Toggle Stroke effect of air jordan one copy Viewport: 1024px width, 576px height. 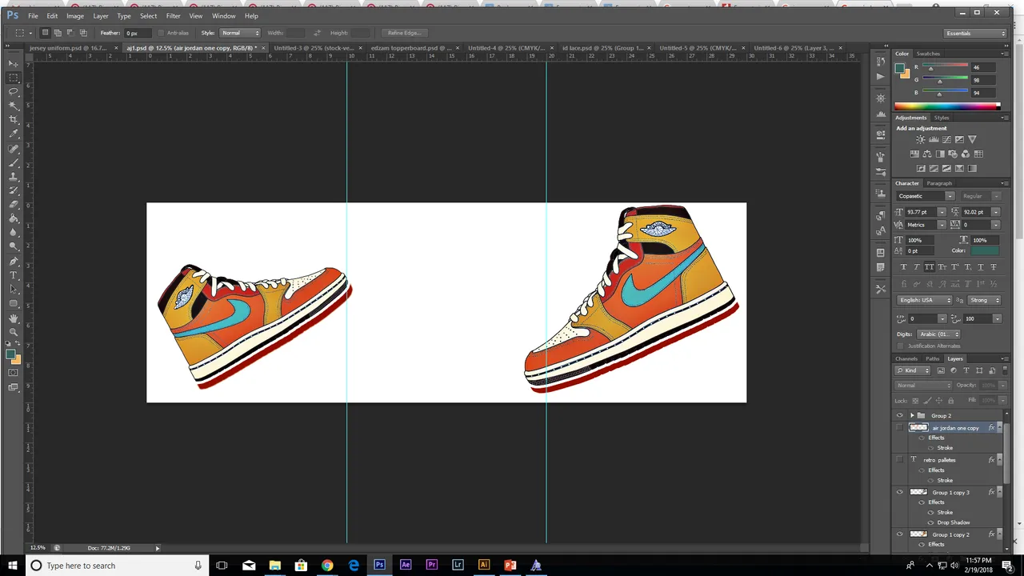click(x=930, y=448)
